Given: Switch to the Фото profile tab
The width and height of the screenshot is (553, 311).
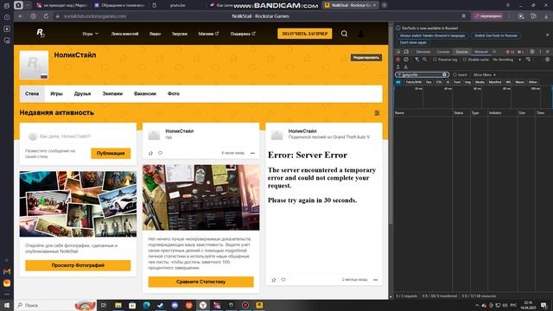Looking at the screenshot, I should tap(174, 94).
